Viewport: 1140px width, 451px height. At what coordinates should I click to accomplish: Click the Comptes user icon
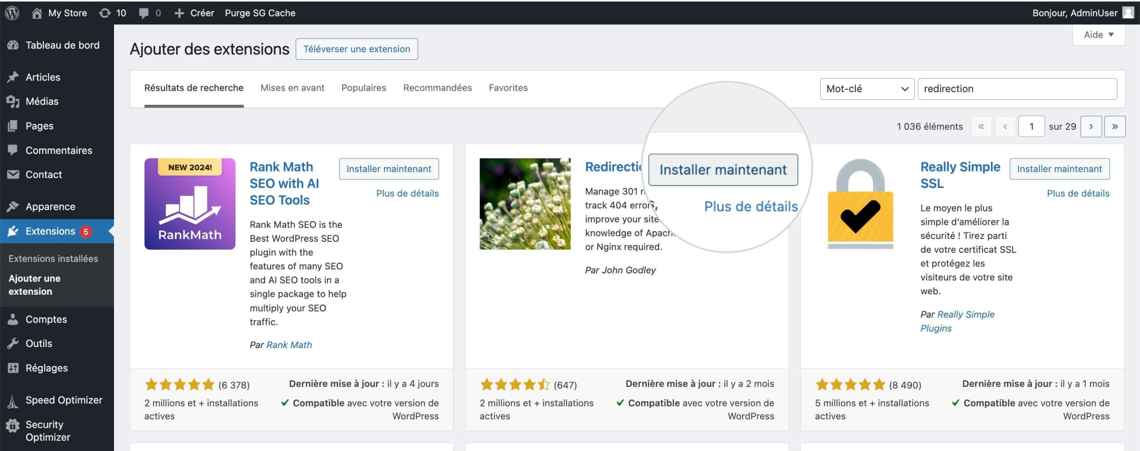[13, 319]
